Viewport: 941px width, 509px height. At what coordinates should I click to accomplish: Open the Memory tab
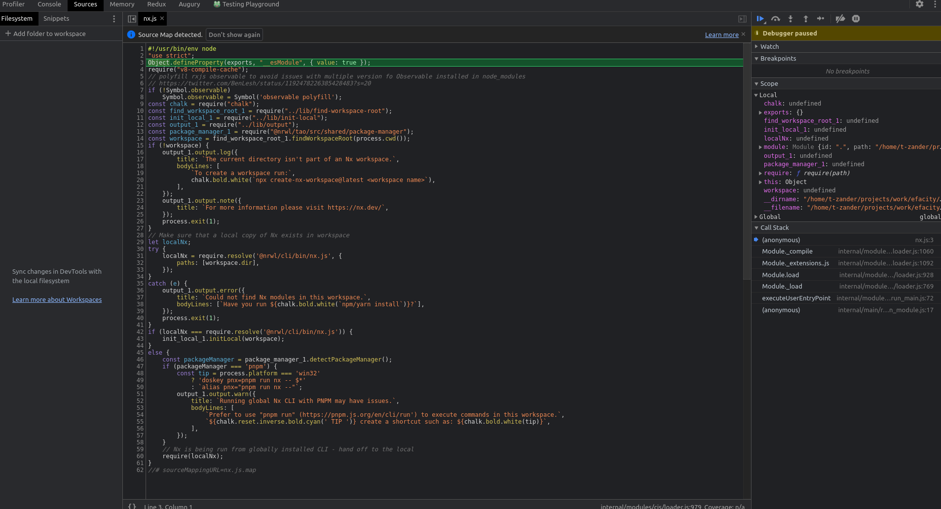point(122,4)
